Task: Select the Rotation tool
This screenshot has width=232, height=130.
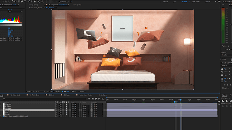Action: [x=13, y=2]
